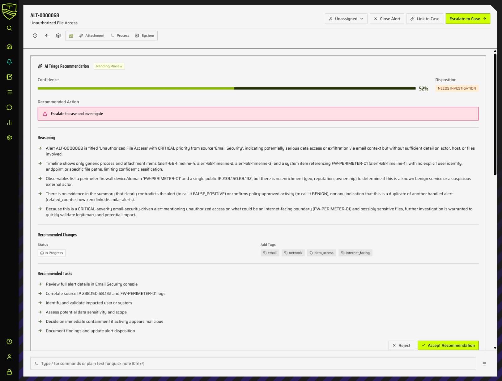502x381 pixels.
Task: Toggle the internet_facing tag
Action: (x=355, y=253)
